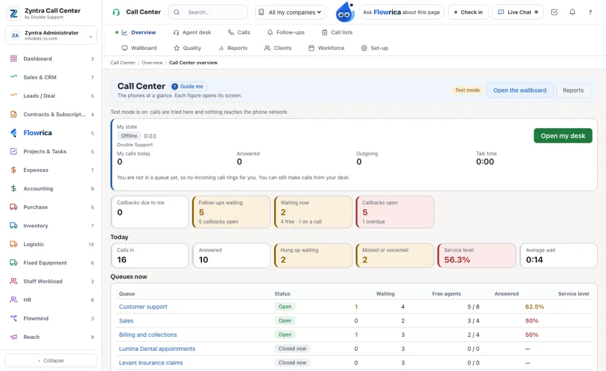Open the Waiting now card
Image resolution: width=606 pixels, height=371 pixels.
click(313, 212)
